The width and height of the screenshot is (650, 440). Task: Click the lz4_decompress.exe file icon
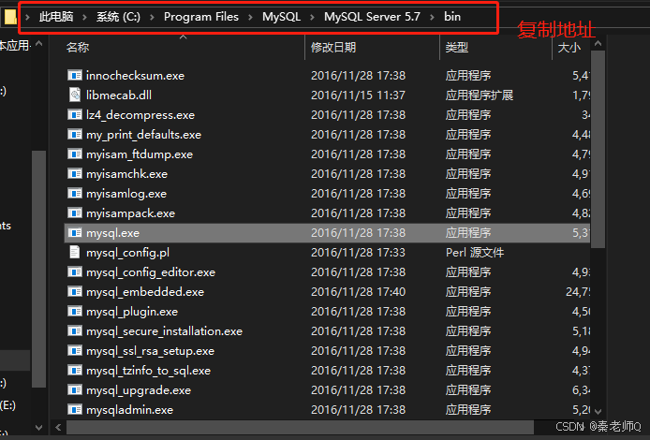(x=75, y=115)
